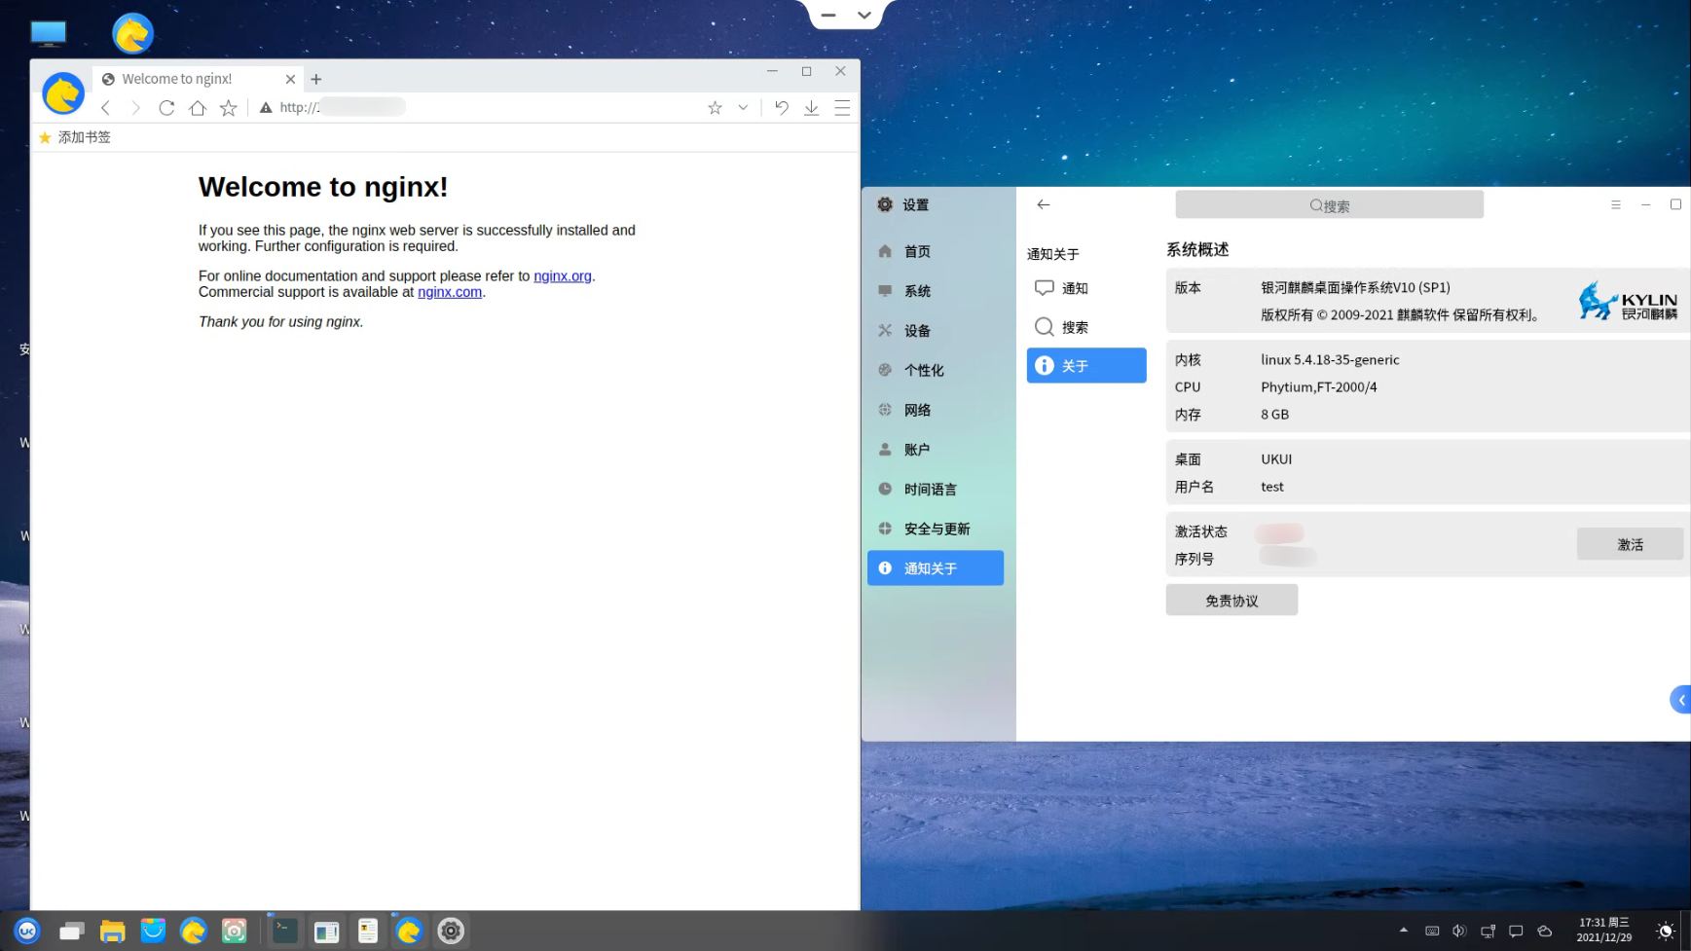
Task: Switch to the Settings gear in taskbar
Action: point(451,932)
